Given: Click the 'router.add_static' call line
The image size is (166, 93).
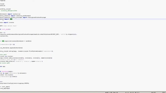Looking at the screenshot, I should pos(21,61).
